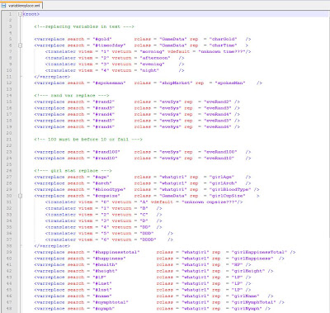330x313 pixels.
Task: Click the "DDDD" vreturn value on line 37
Action: [x=148, y=239]
